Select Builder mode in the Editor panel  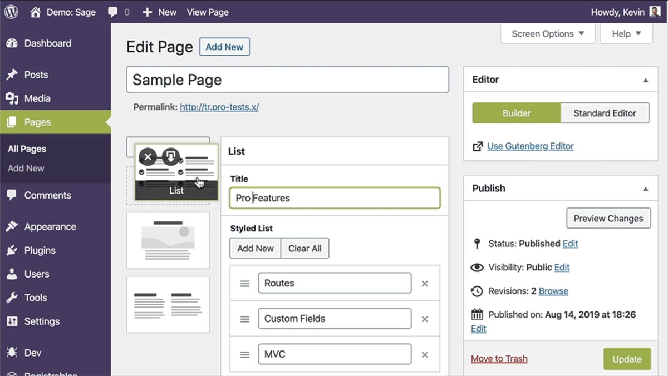(515, 113)
